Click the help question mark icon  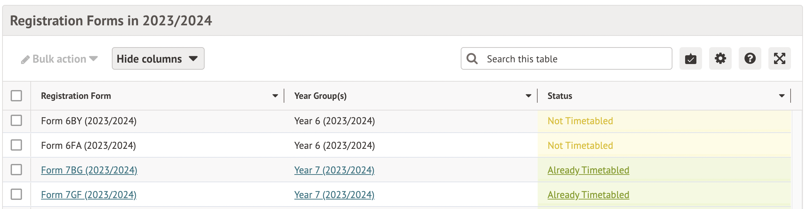coord(750,58)
